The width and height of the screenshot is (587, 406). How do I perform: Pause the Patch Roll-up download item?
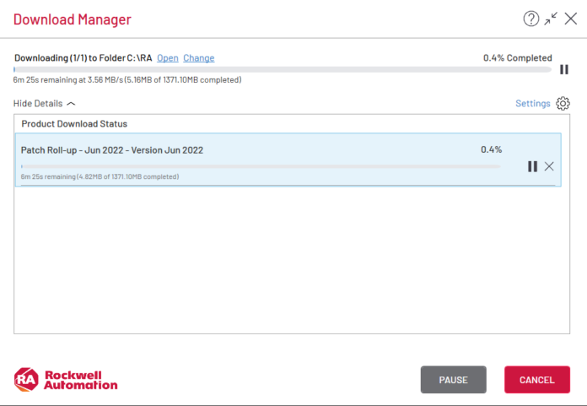[532, 166]
